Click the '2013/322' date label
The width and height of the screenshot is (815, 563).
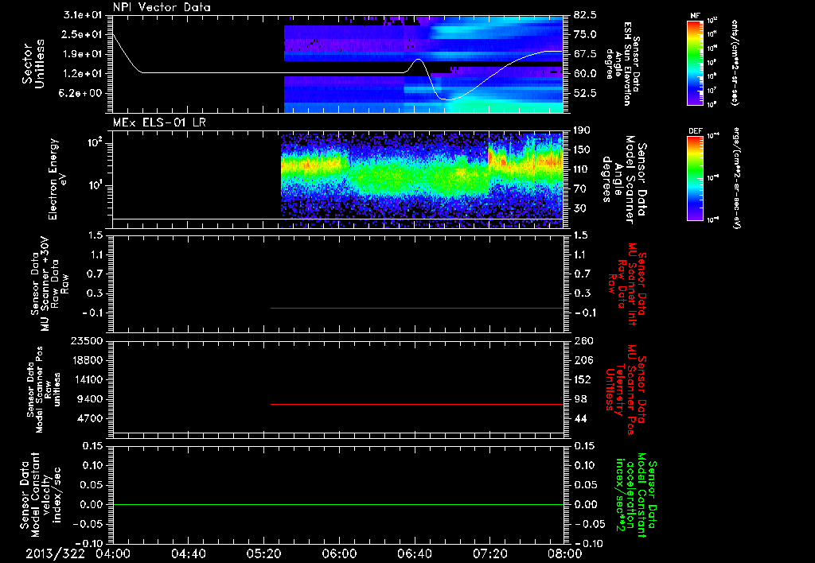[x=55, y=553]
